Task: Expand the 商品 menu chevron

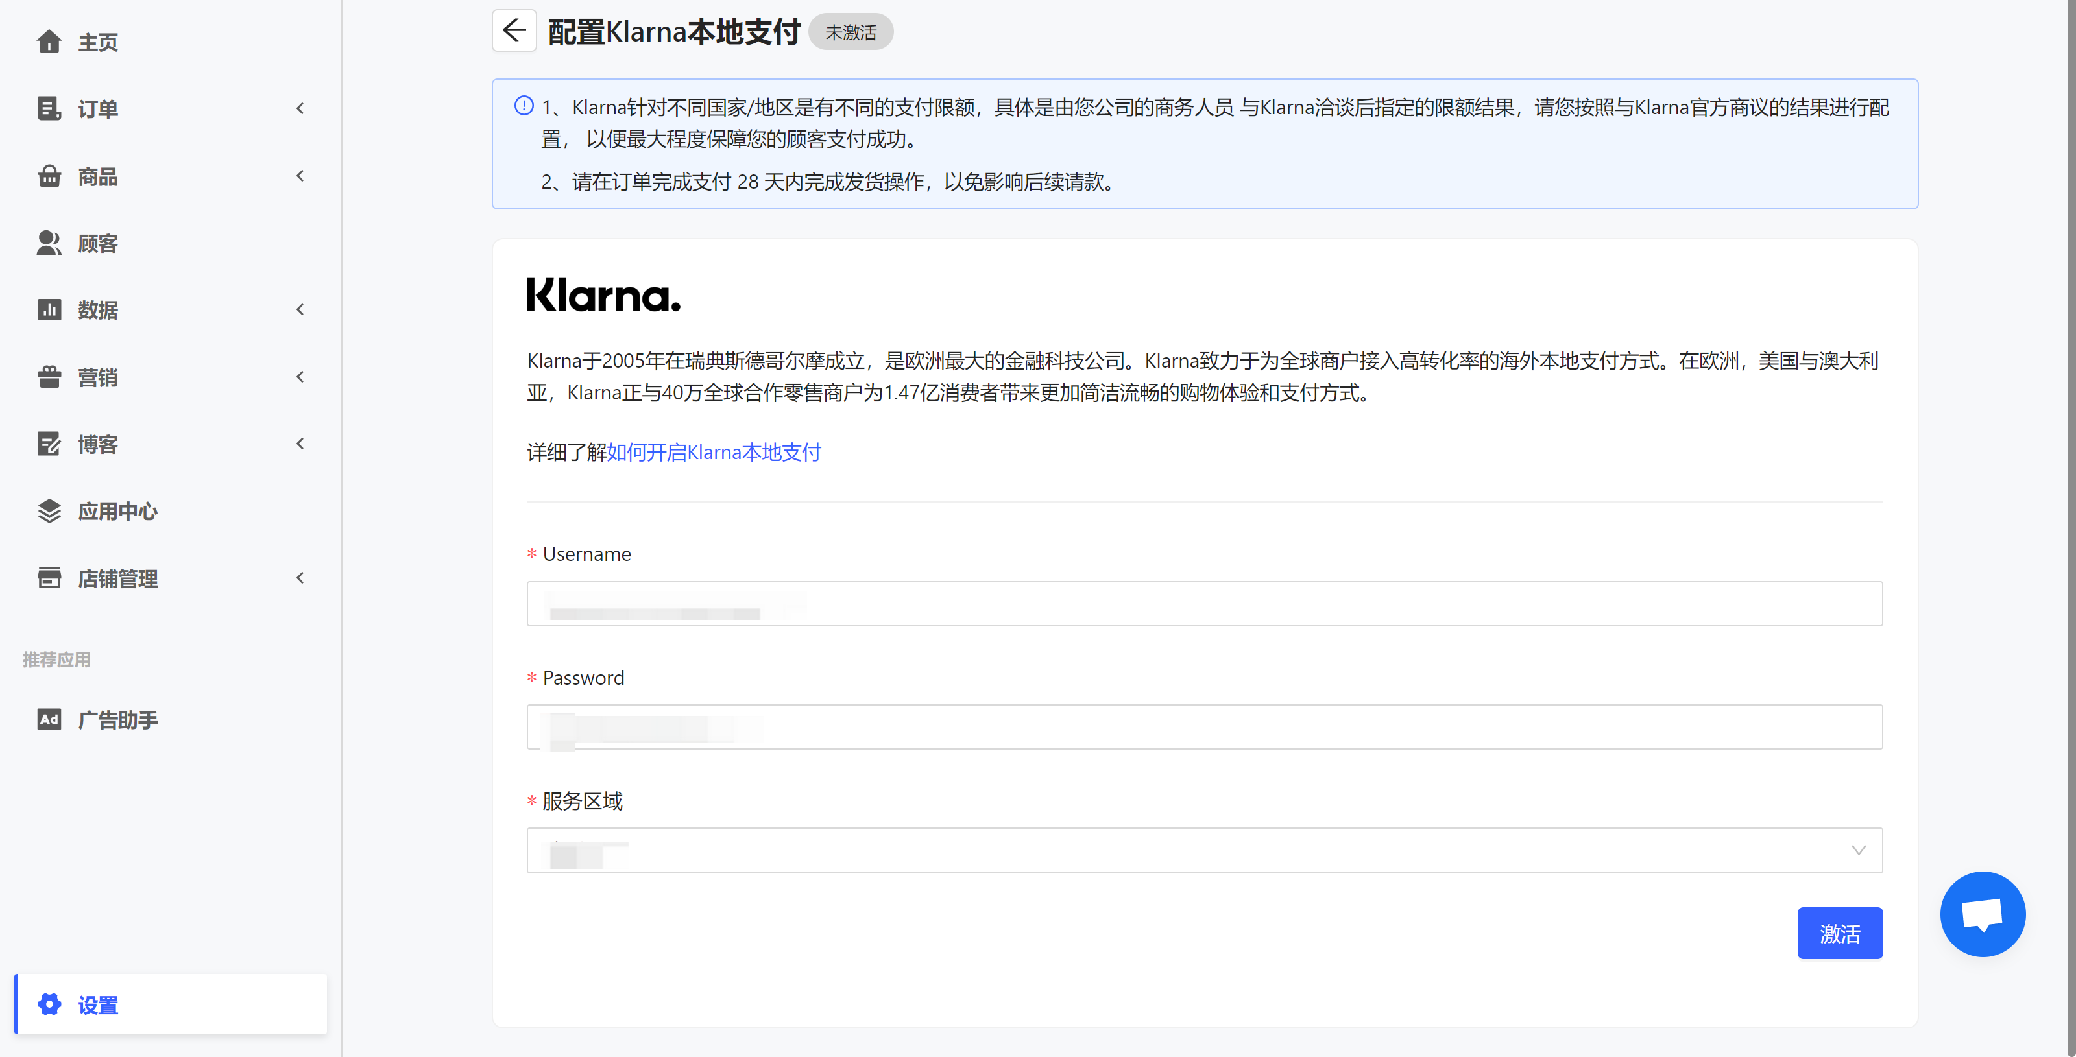Action: [x=300, y=176]
